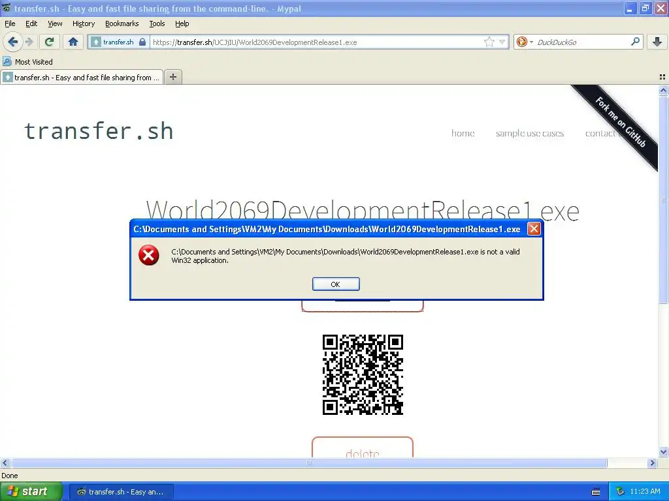Open DuckDuckGo search engine selector
The height and width of the screenshot is (501, 669).
(x=524, y=42)
